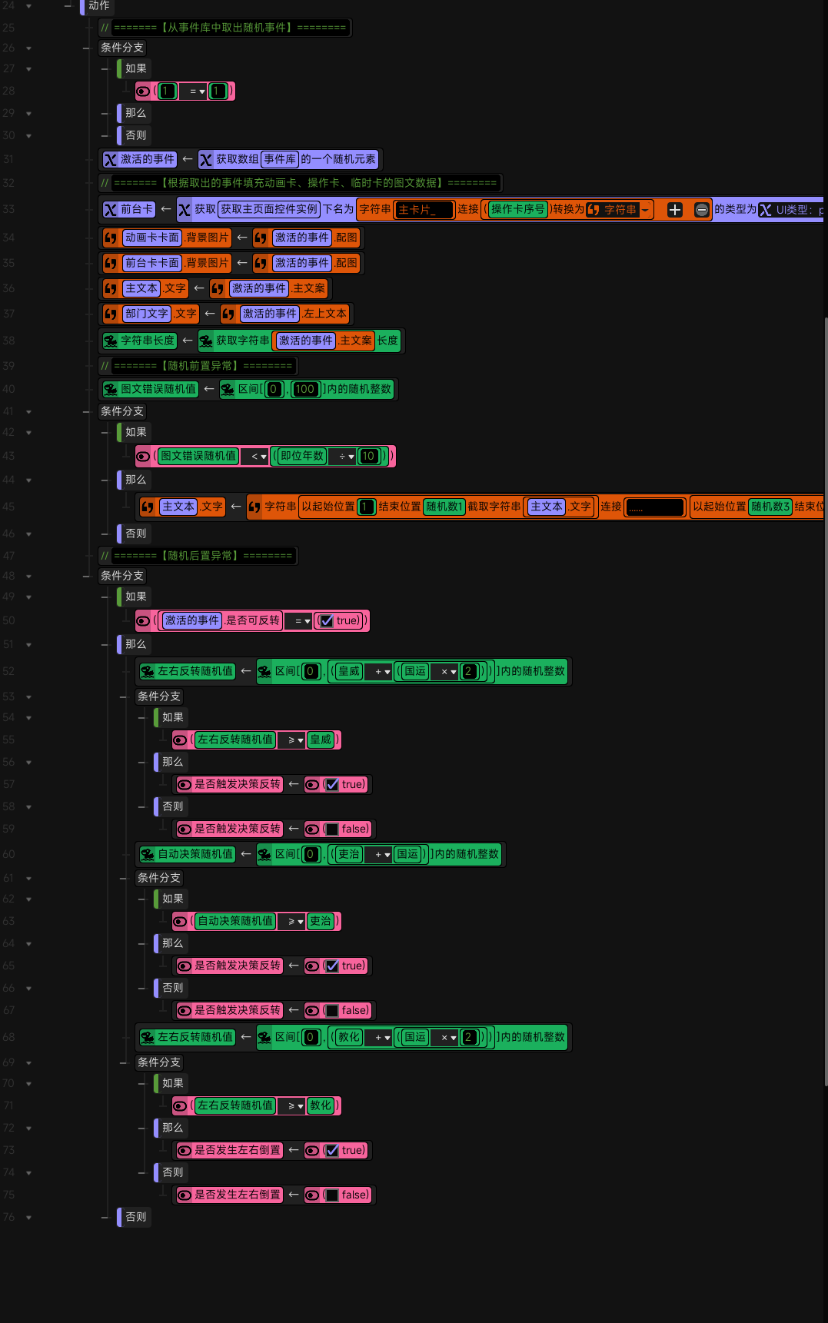This screenshot has width=828, height=1323.
Task: Click the plus button in 前台卡 row
Action: 674,210
